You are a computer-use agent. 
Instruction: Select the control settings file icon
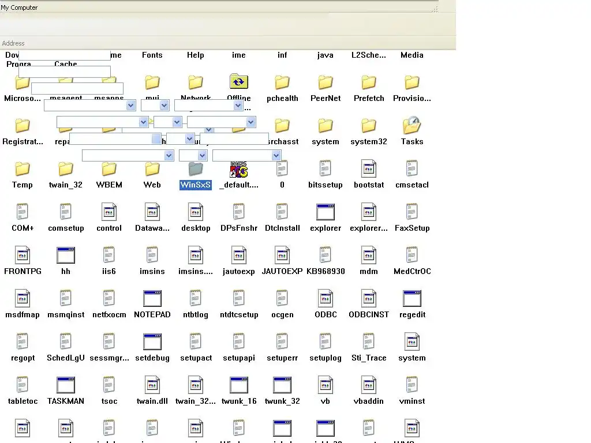pyautogui.click(x=109, y=212)
